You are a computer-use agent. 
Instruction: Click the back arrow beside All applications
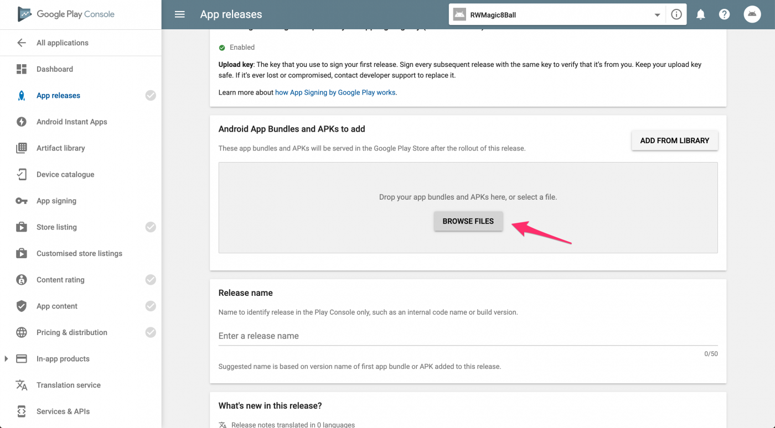coord(22,43)
